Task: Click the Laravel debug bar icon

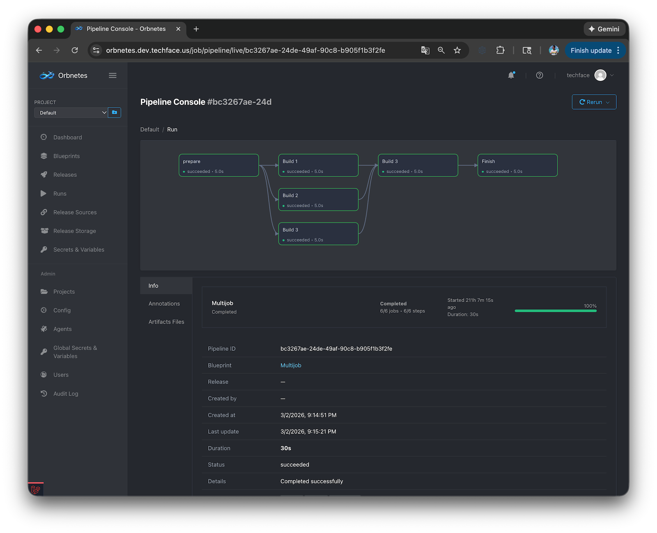Action: click(x=36, y=489)
